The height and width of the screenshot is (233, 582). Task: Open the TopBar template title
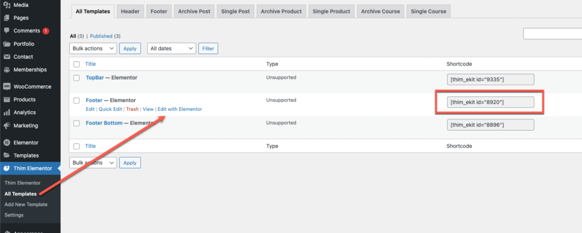click(x=95, y=78)
